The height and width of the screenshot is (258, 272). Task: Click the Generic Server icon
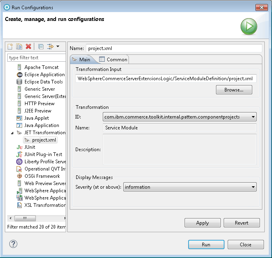(x=19, y=89)
